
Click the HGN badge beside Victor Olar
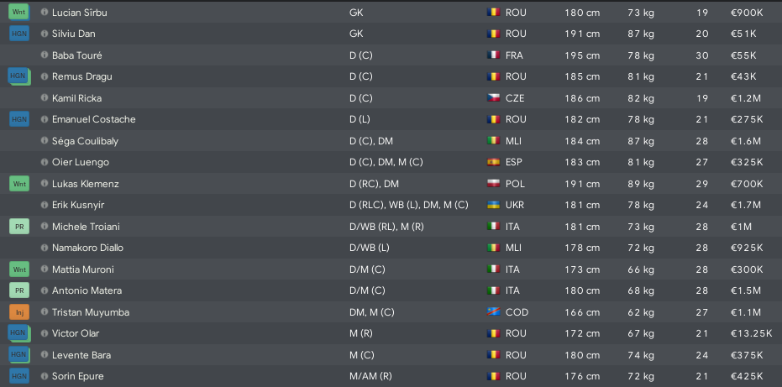[19, 333]
